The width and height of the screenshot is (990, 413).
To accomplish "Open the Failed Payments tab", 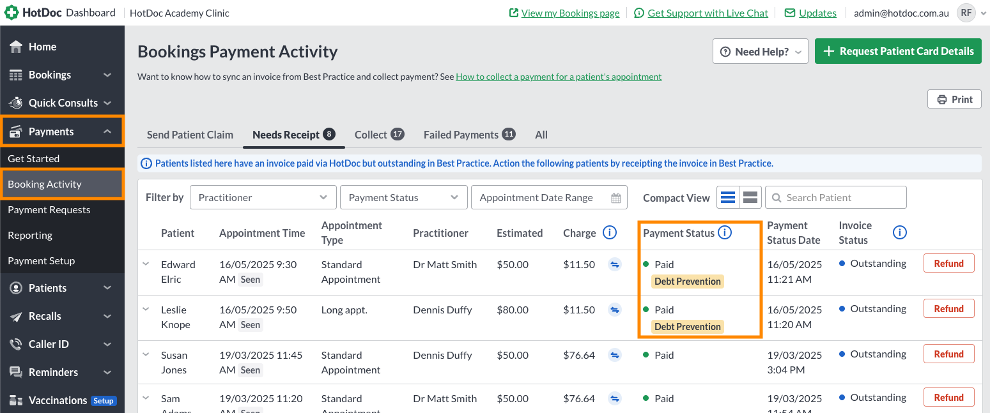I will [470, 135].
